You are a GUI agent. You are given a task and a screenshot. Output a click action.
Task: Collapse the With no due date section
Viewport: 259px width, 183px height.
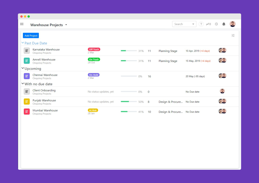(x=23, y=84)
